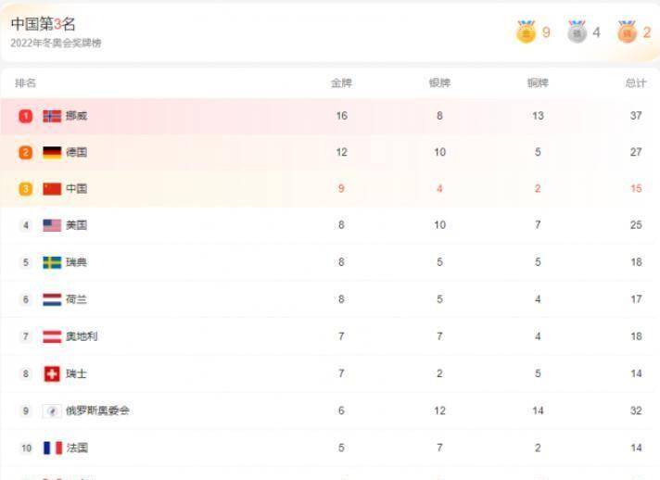The width and height of the screenshot is (660, 480).
Task: Click the silver medal icon in header
Action: tap(577, 32)
